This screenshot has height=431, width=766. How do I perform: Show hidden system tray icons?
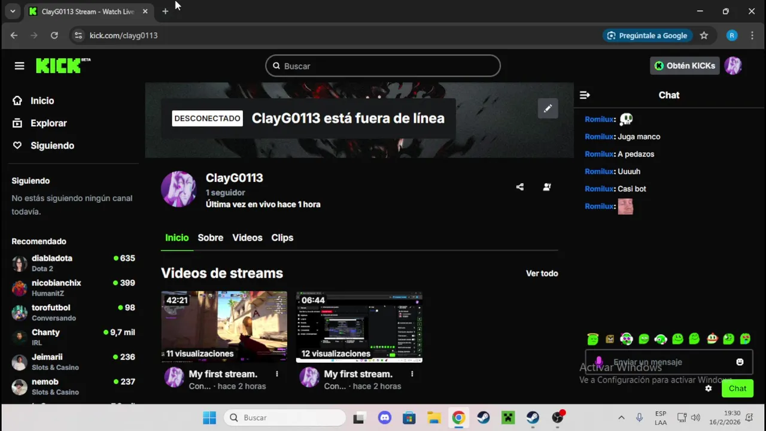(621, 418)
